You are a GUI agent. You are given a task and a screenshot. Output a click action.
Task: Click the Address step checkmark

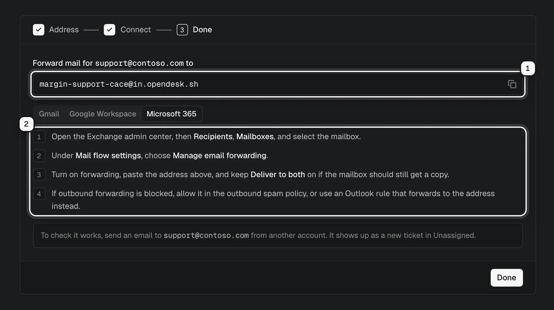[x=39, y=30]
